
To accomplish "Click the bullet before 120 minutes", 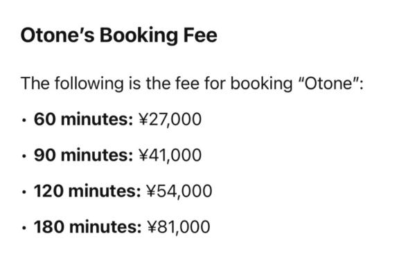I will point(24,192).
